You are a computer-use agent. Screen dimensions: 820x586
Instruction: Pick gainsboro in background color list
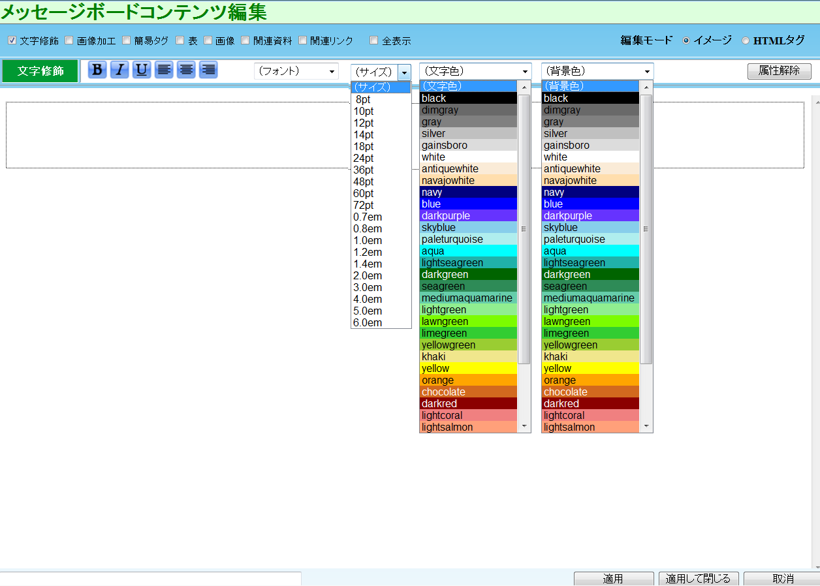click(x=590, y=146)
